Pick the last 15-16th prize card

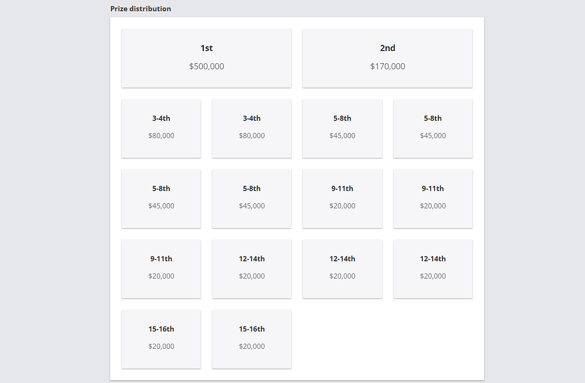coord(252,339)
